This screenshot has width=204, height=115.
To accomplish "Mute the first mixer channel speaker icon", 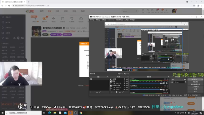I will pyautogui.click(x=164, y=83).
